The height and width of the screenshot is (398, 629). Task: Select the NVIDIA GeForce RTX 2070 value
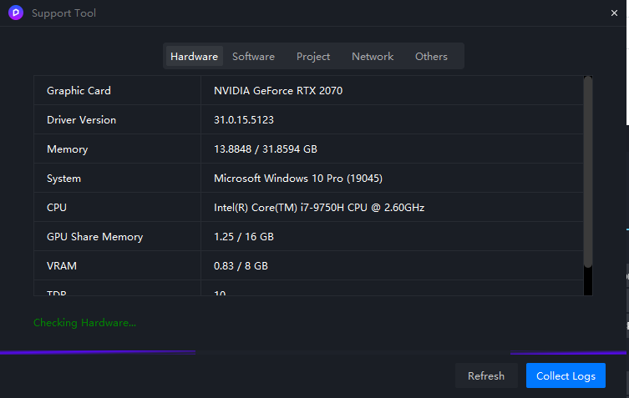pos(278,91)
